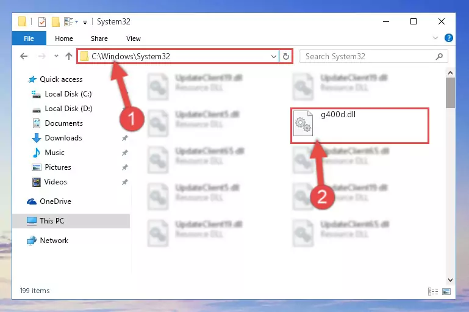Refresh the System32 folder view
Image resolution: width=469 pixels, height=312 pixels.
pyautogui.click(x=286, y=56)
